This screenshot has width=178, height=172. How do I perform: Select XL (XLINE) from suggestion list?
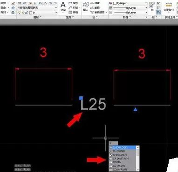pyautogui.click(x=123, y=151)
